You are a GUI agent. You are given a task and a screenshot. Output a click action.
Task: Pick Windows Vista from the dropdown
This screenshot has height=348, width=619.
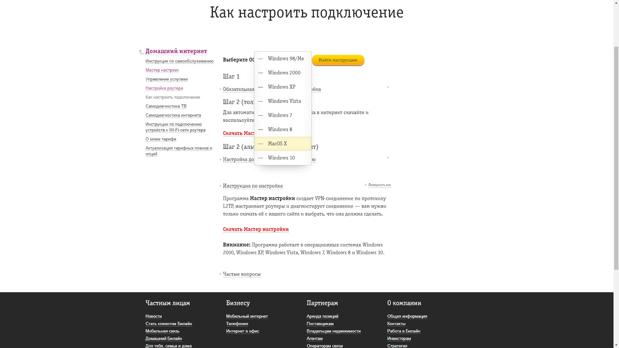(x=283, y=101)
